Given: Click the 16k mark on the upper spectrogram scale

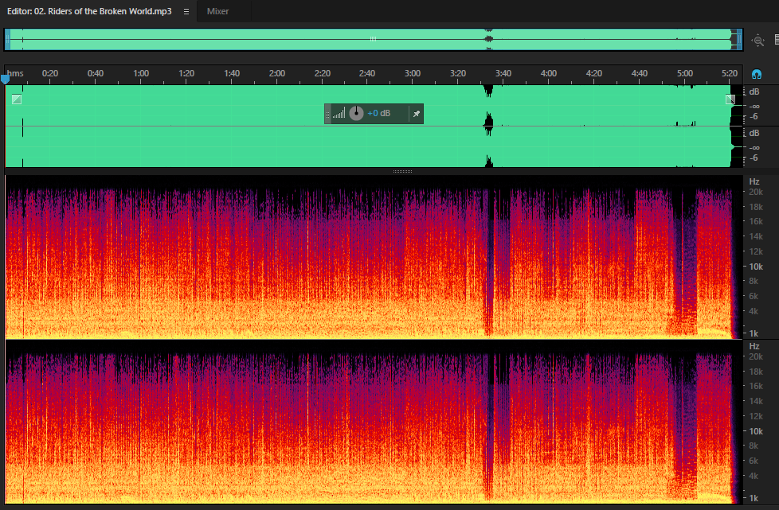Looking at the screenshot, I should pos(756,221).
